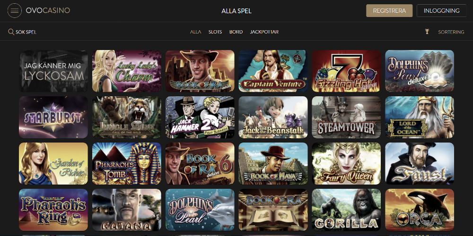Select the Jack Hammer 2 game tile
Image resolution: width=473 pixels, height=236 pixels.
[200, 117]
